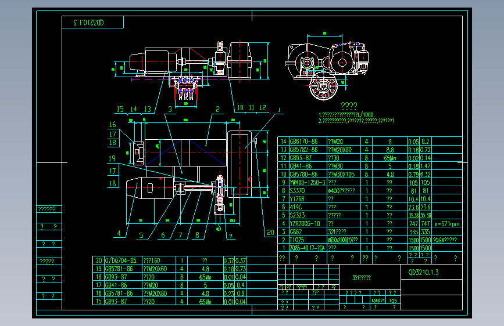Click the '???160' specification cell in row 20
This screenshot has width=504, height=326.
point(152,260)
